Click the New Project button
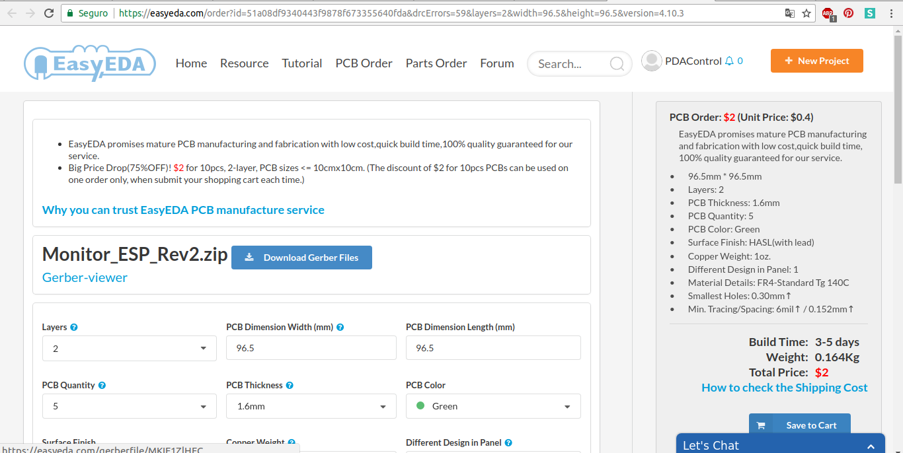 point(817,61)
